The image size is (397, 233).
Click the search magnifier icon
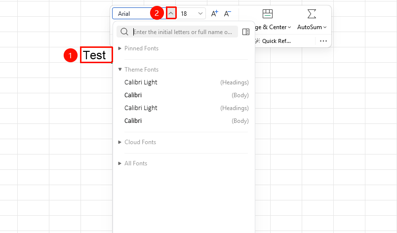click(124, 32)
